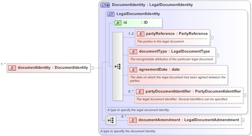Click the E icon of partyDocumentIdentifier element
Image resolution: width=252 pixels, height=136 pixels.
pyautogui.click(x=140, y=92)
